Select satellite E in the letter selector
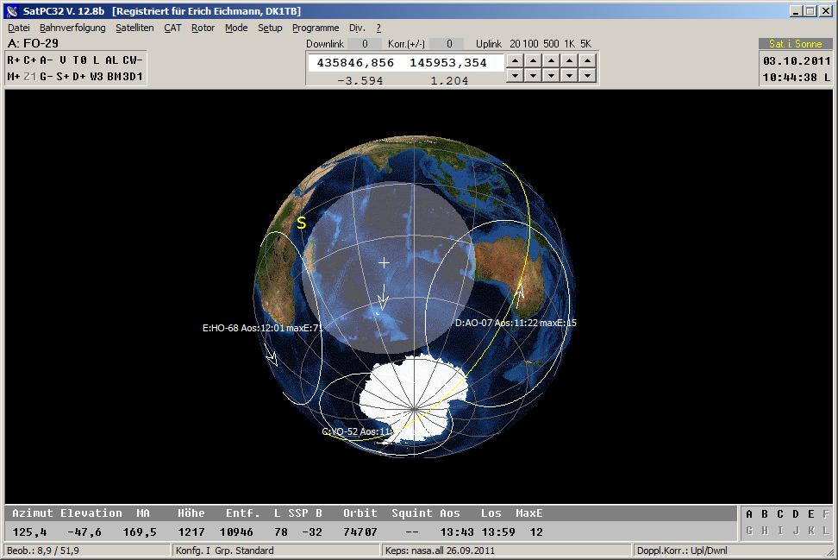838x560 pixels. point(811,515)
